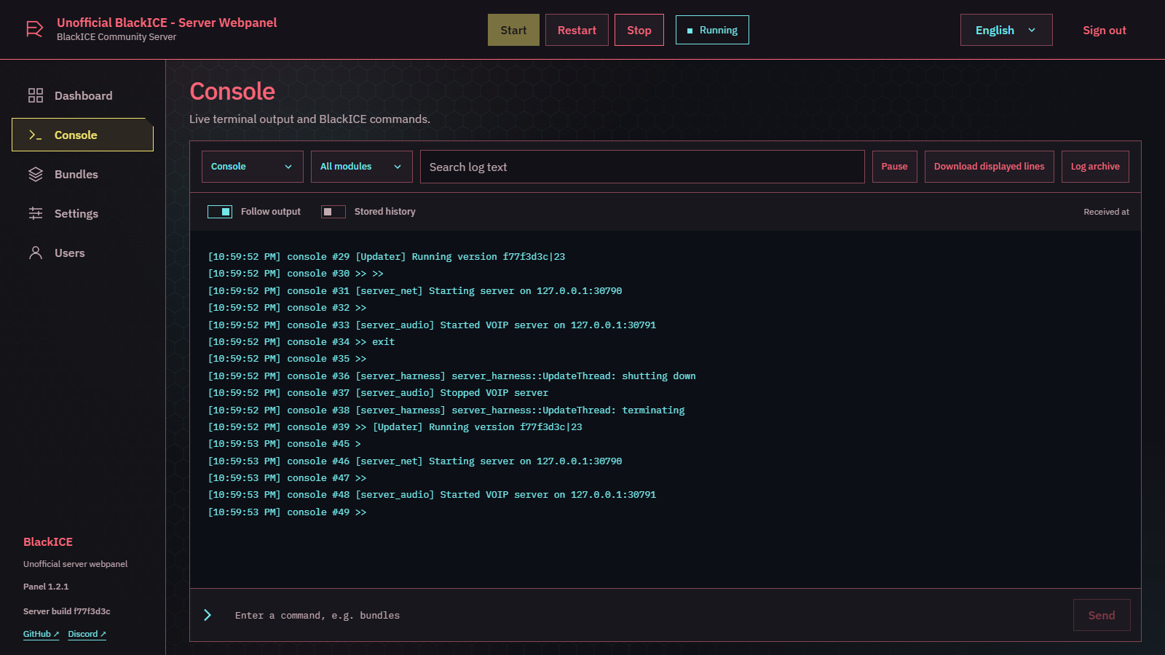Click the Unofficial BlackICE Server Webpanel title
This screenshot has width=1165, height=655.
[167, 23]
